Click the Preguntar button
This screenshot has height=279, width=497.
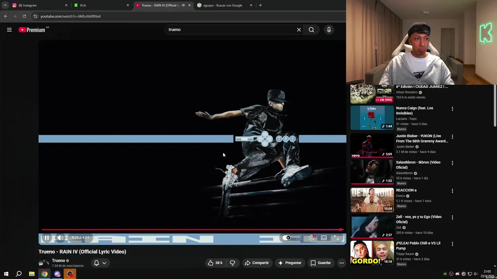tap(290, 263)
